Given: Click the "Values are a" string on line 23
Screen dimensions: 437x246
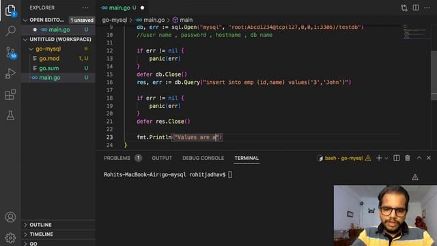Looking at the screenshot, I should pyautogui.click(x=197, y=137).
